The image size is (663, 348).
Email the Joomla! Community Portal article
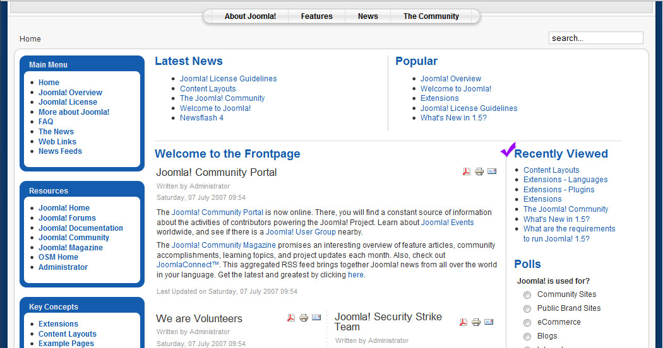coord(492,171)
